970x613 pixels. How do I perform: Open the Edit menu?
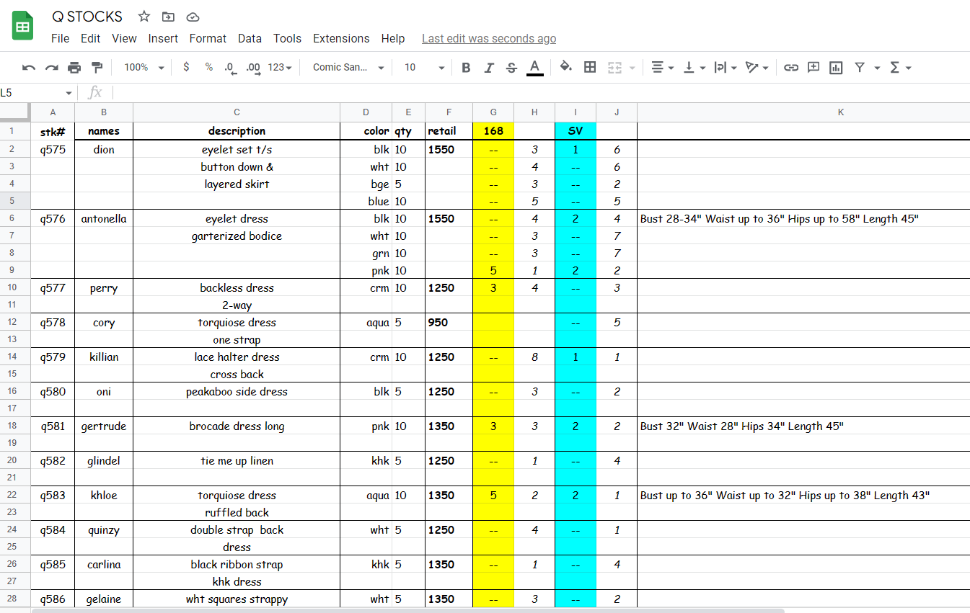click(x=90, y=38)
